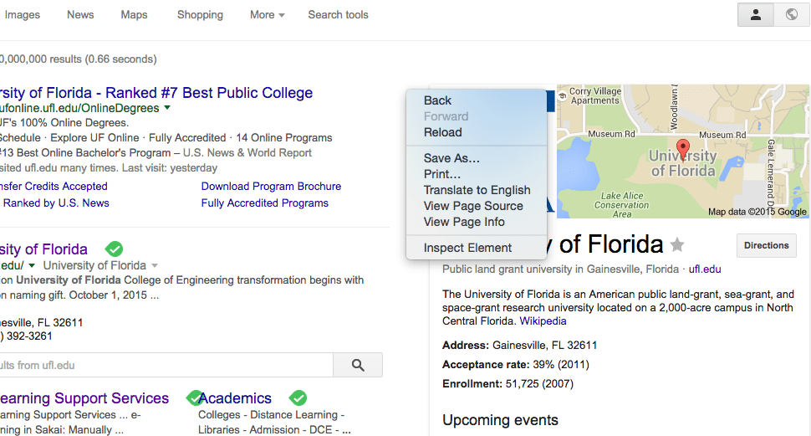
Task: Click the results from ufl.edu search field
Action: pos(166,365)
